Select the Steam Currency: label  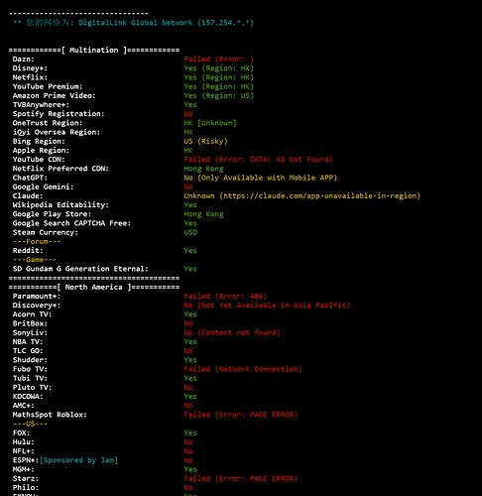[x=46, y=232]
